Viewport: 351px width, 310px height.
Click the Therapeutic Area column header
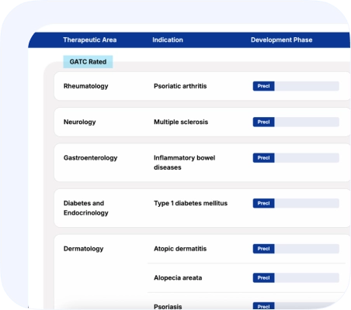90,40
